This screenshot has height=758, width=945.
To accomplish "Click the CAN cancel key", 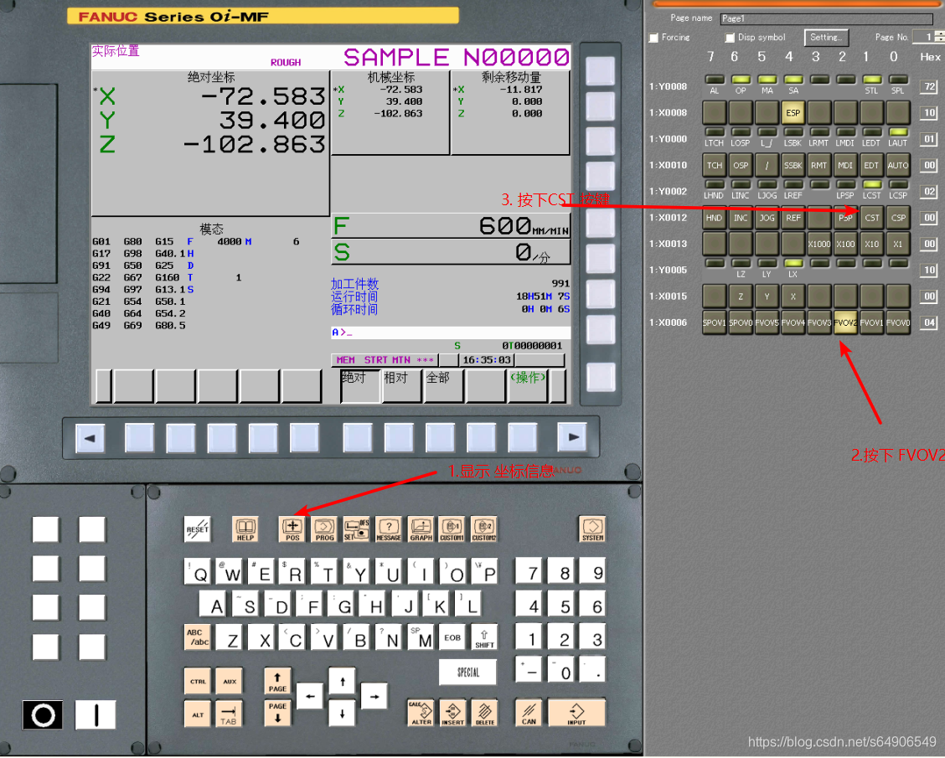I will pos(529,713).
